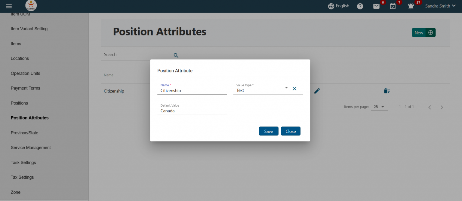Click the Close button in dialog
The width and height of the screenshot is (462, 201).
291,131
